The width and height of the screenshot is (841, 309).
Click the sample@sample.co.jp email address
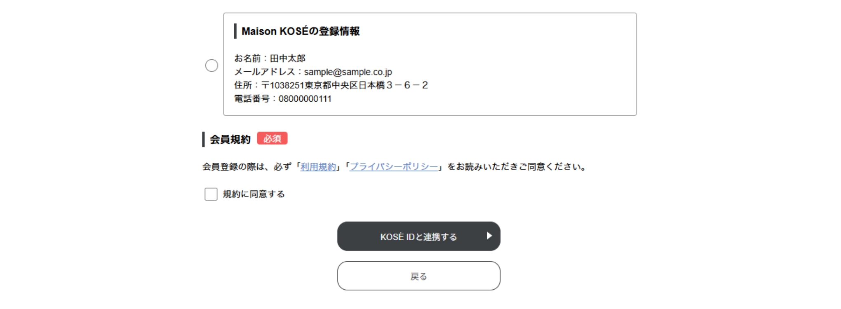[x=348, y=72]
